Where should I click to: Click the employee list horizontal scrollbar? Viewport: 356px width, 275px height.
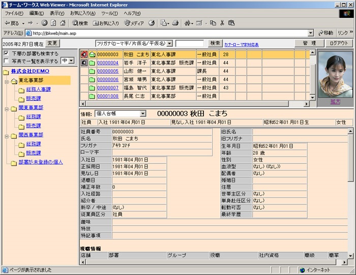187,104
